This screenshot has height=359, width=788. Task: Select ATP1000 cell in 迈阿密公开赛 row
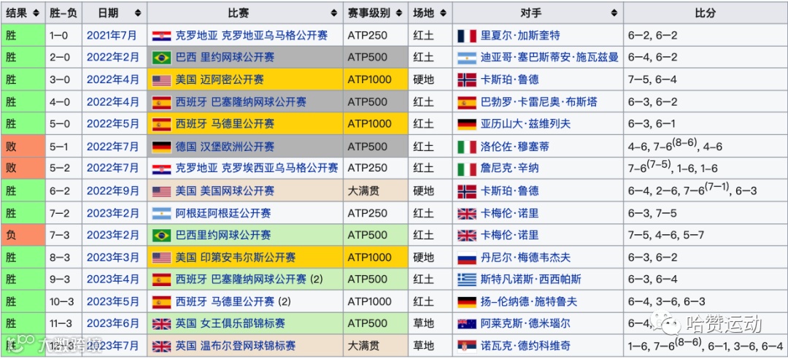coord(375,80)
